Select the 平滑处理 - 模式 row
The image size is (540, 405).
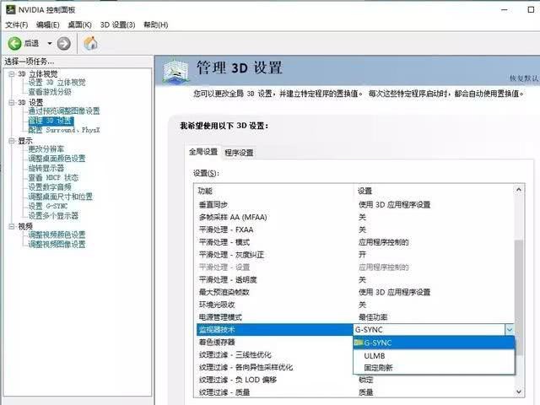[354, 242]
